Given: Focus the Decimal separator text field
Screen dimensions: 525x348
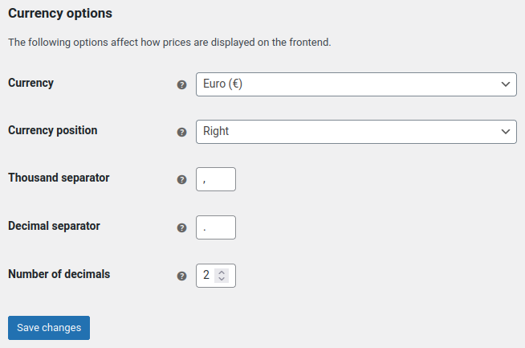Looking at the screenshot, I should pyautogui.click(x=216, y=227).
